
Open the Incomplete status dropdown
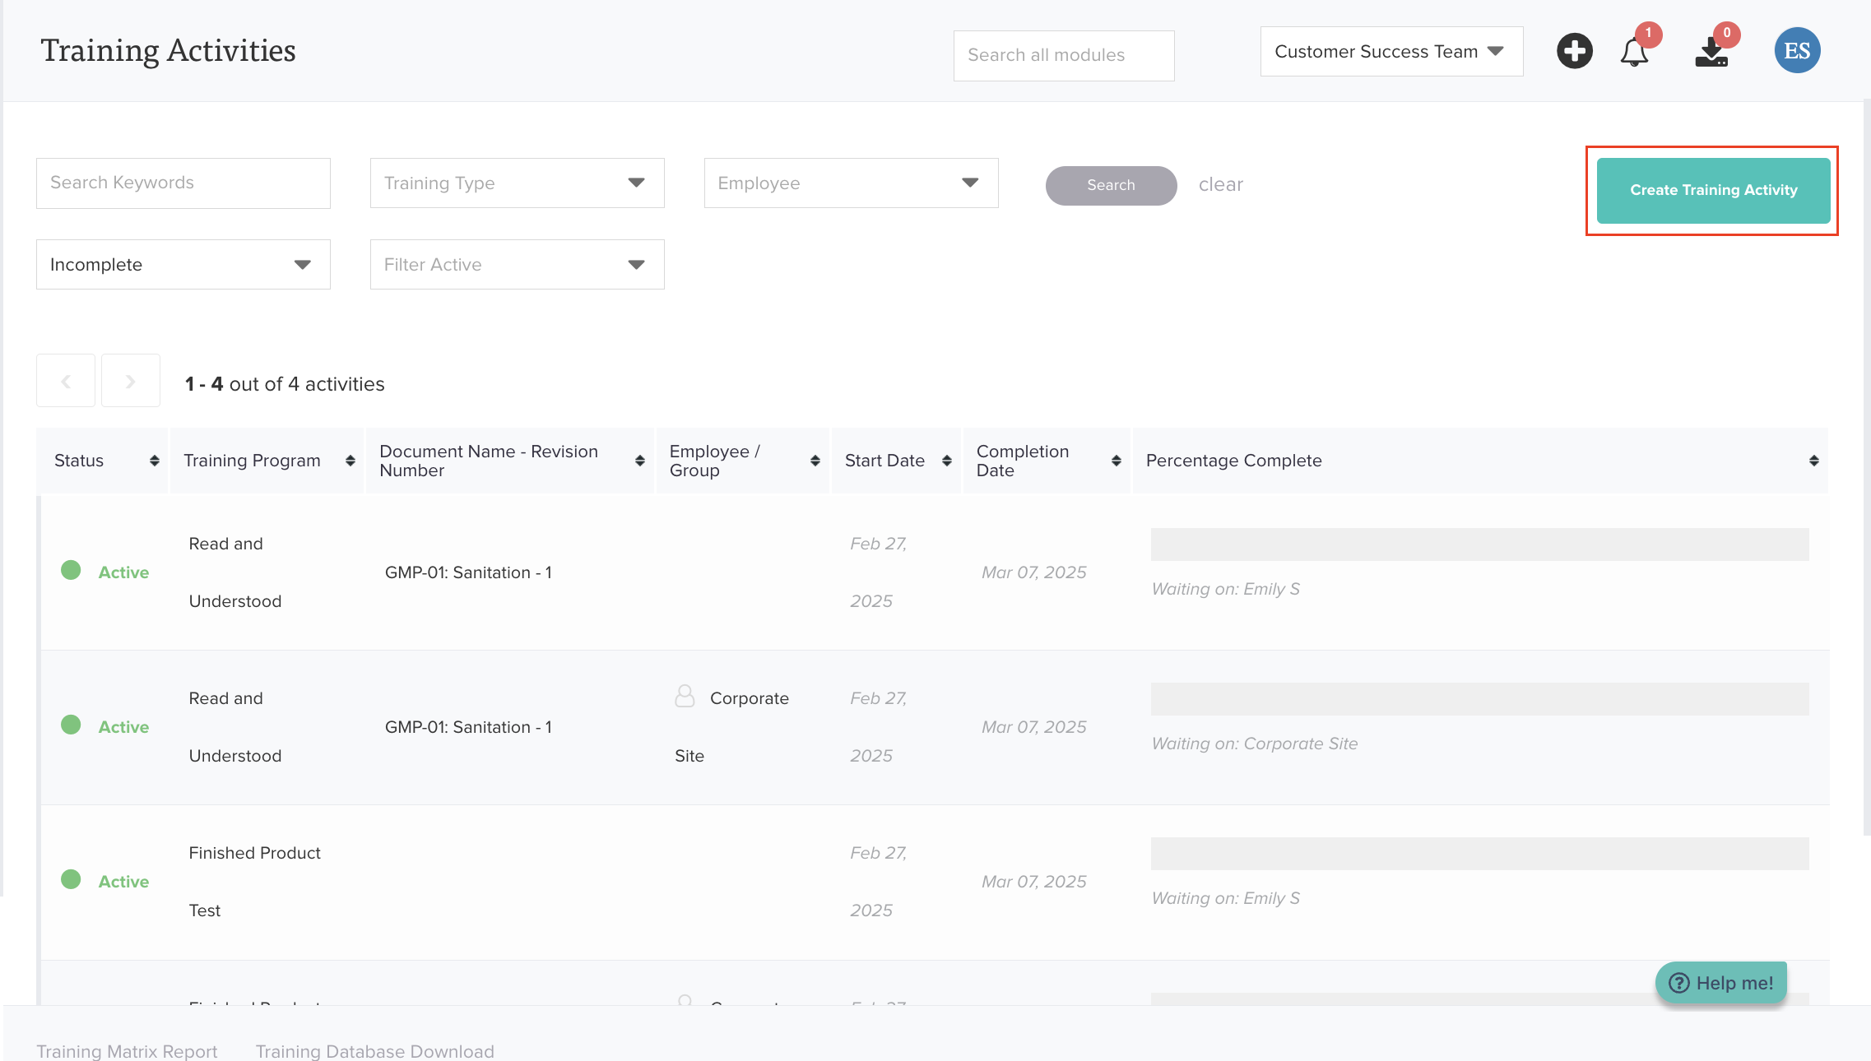(183, 264)
